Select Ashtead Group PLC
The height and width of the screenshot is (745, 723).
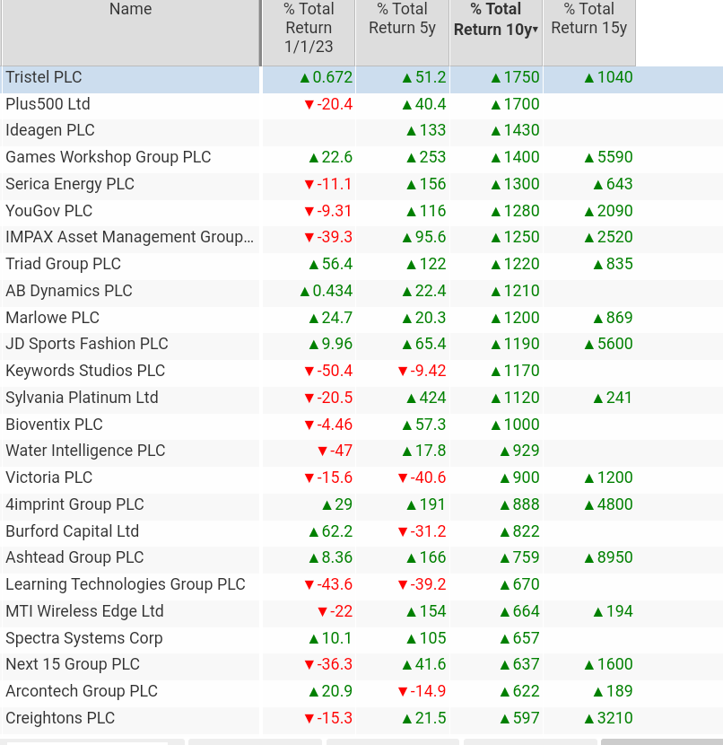click(74, 557)
